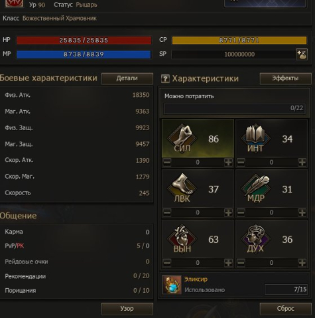Click the ВЫН heart constitution icon
Image resolution: width=315 pixels, height=318 pixels.
tap(182, 238)
